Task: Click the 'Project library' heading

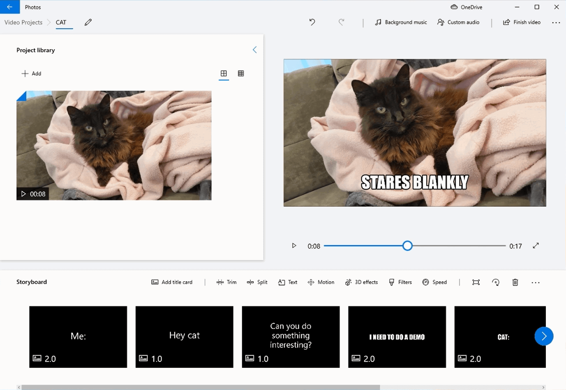Action: tap(35, 50)
